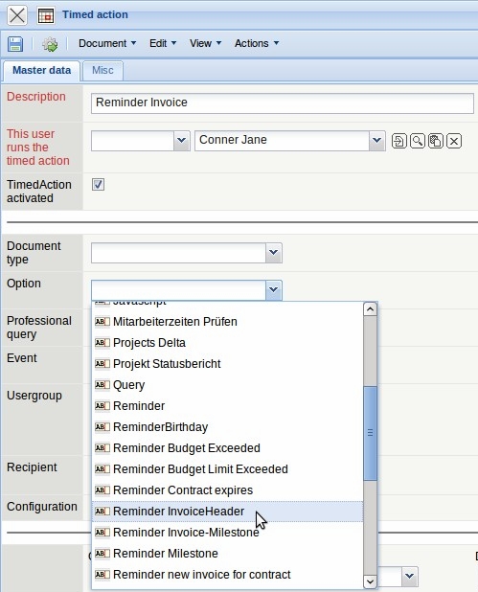This screenshot has width=478, height=592.
Task: Select Projekt Statusbericht option
Action: (227, 364)
